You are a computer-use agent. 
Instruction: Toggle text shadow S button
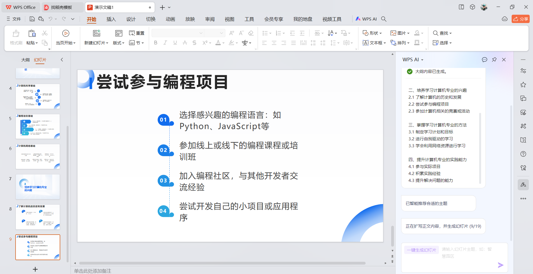(194, 43)
